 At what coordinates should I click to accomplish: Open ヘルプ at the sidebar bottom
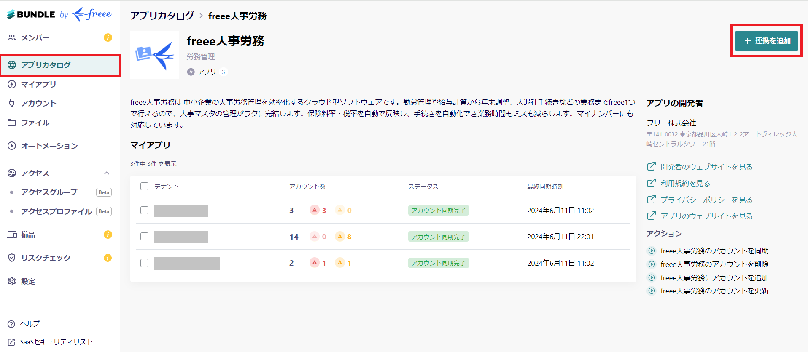(x=30, y=324)
